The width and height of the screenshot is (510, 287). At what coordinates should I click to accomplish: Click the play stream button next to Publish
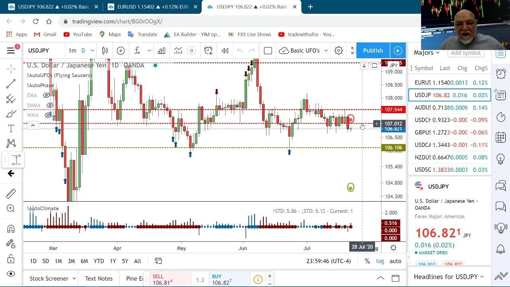(x=398, y=51)
